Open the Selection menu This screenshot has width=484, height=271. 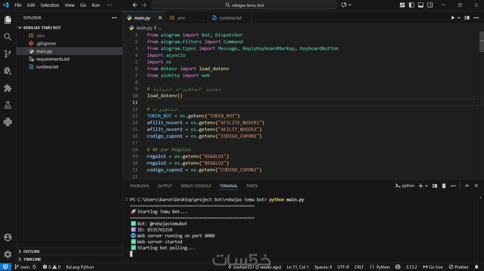pyautogui.click(x=50, y=5)
